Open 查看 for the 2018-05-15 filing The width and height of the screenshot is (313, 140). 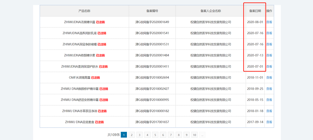click(269, 100)
